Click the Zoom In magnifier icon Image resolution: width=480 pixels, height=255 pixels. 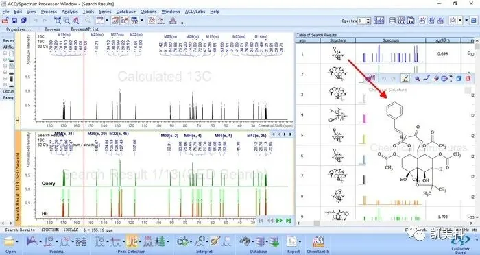tap(67, 21)
